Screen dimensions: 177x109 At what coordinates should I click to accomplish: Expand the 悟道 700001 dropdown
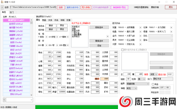pos(171,32)
